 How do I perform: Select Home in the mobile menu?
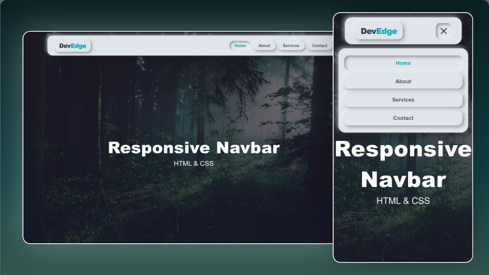tap(403, 63)
